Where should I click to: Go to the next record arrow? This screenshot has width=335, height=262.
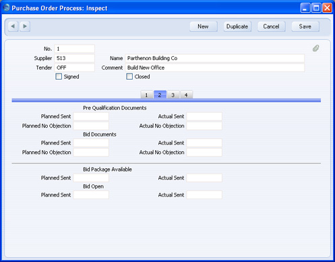25,26
